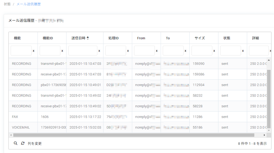274x153 pixels.
Task: Focus the 機能 filter input field
Action: 21,51
